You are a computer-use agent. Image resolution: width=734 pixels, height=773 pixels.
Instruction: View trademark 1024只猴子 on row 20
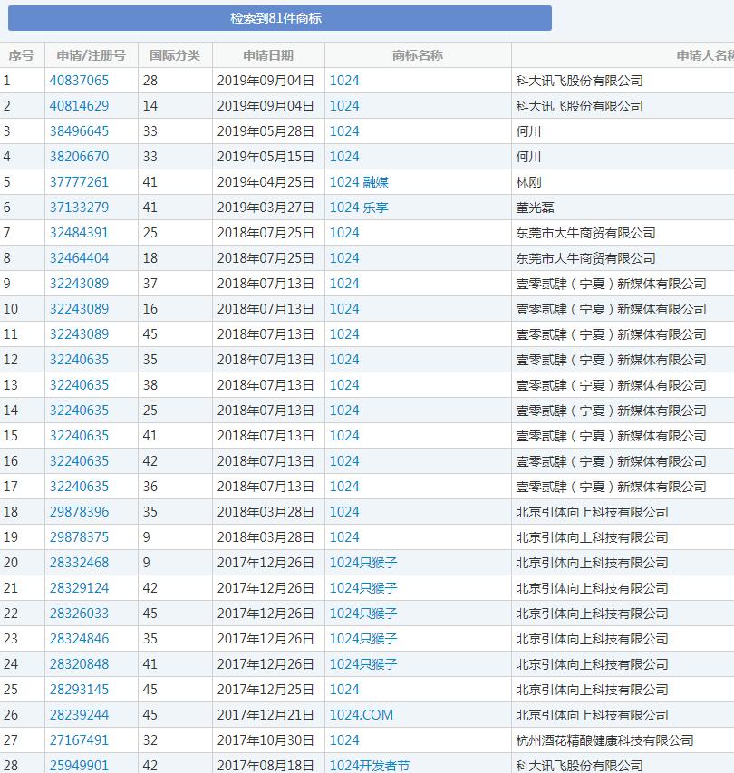[x=362, y=562]
